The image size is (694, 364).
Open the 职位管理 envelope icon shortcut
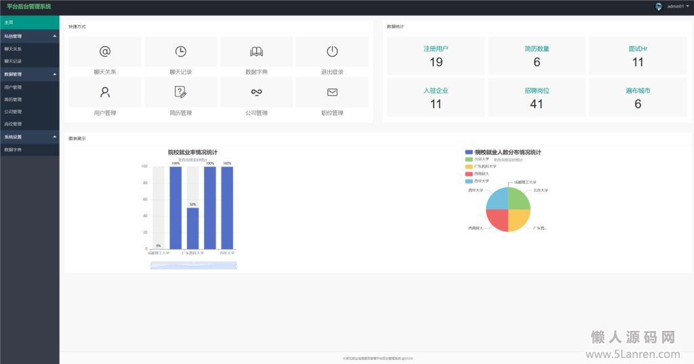pos(332,92)
